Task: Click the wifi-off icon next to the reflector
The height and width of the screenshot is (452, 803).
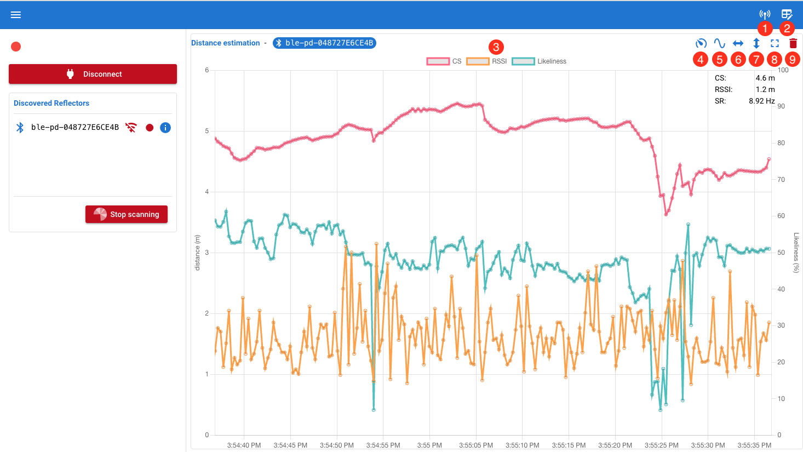Action: [x=131, y=127]
